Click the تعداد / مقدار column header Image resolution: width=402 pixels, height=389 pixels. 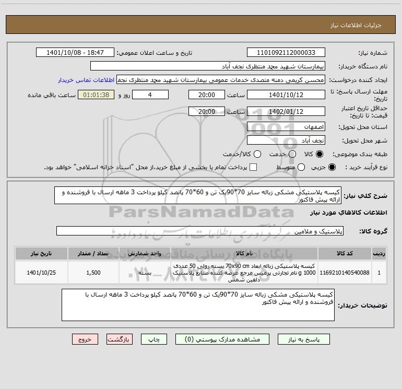point(93,253)
